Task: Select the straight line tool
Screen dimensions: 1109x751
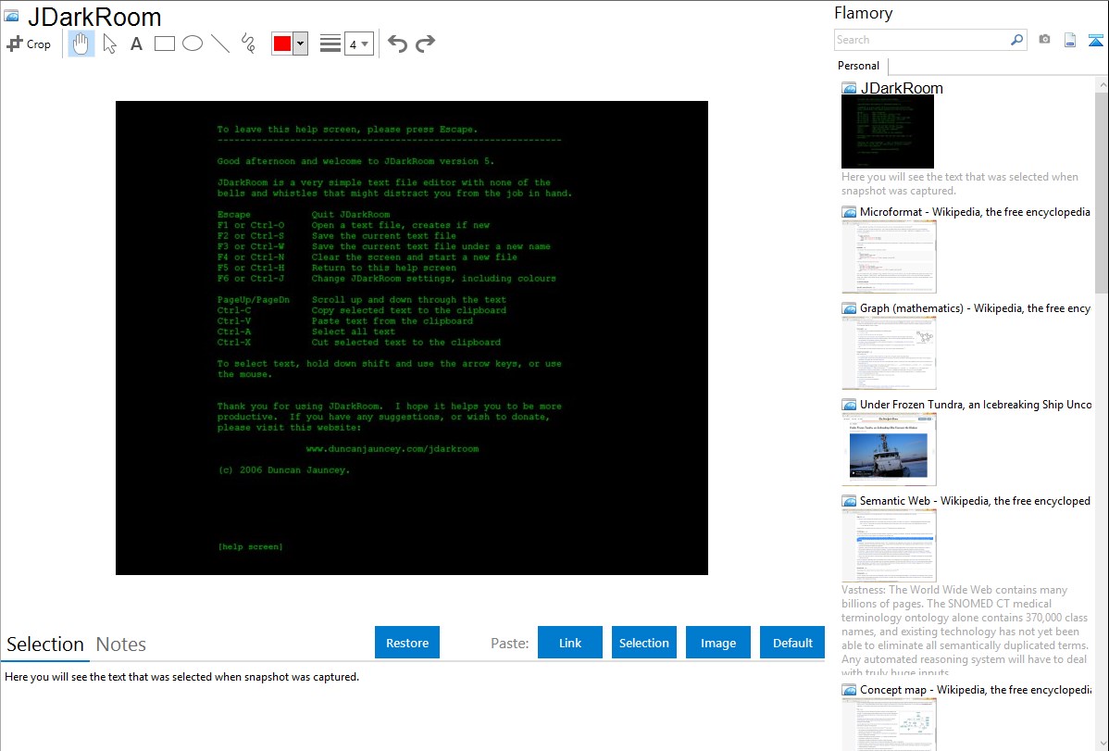Action: (x=220, y=44)
